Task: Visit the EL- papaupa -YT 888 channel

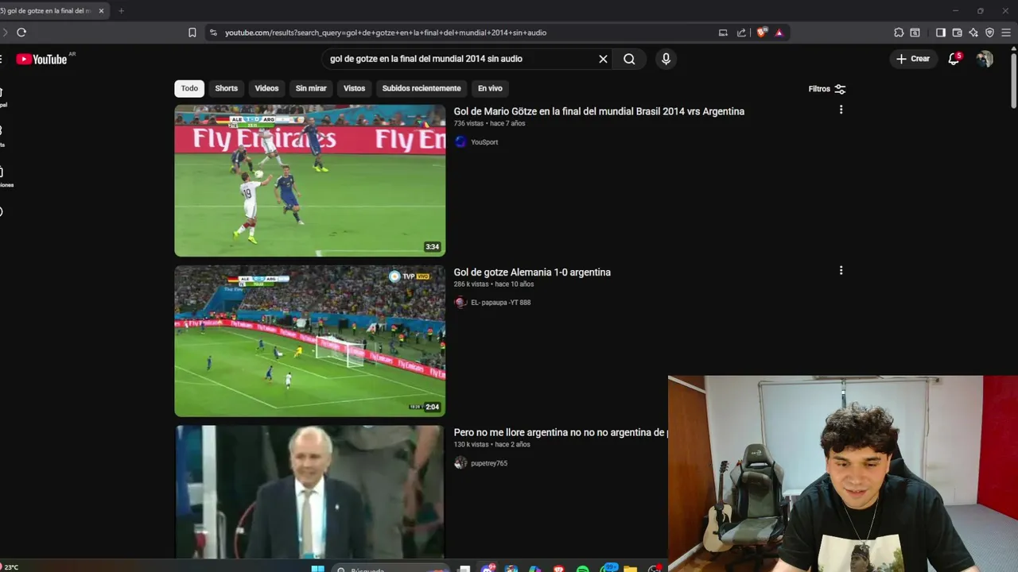Action: click(x=500, y=303)
